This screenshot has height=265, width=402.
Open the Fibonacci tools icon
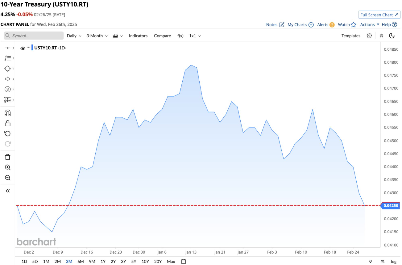click(8, 58)
